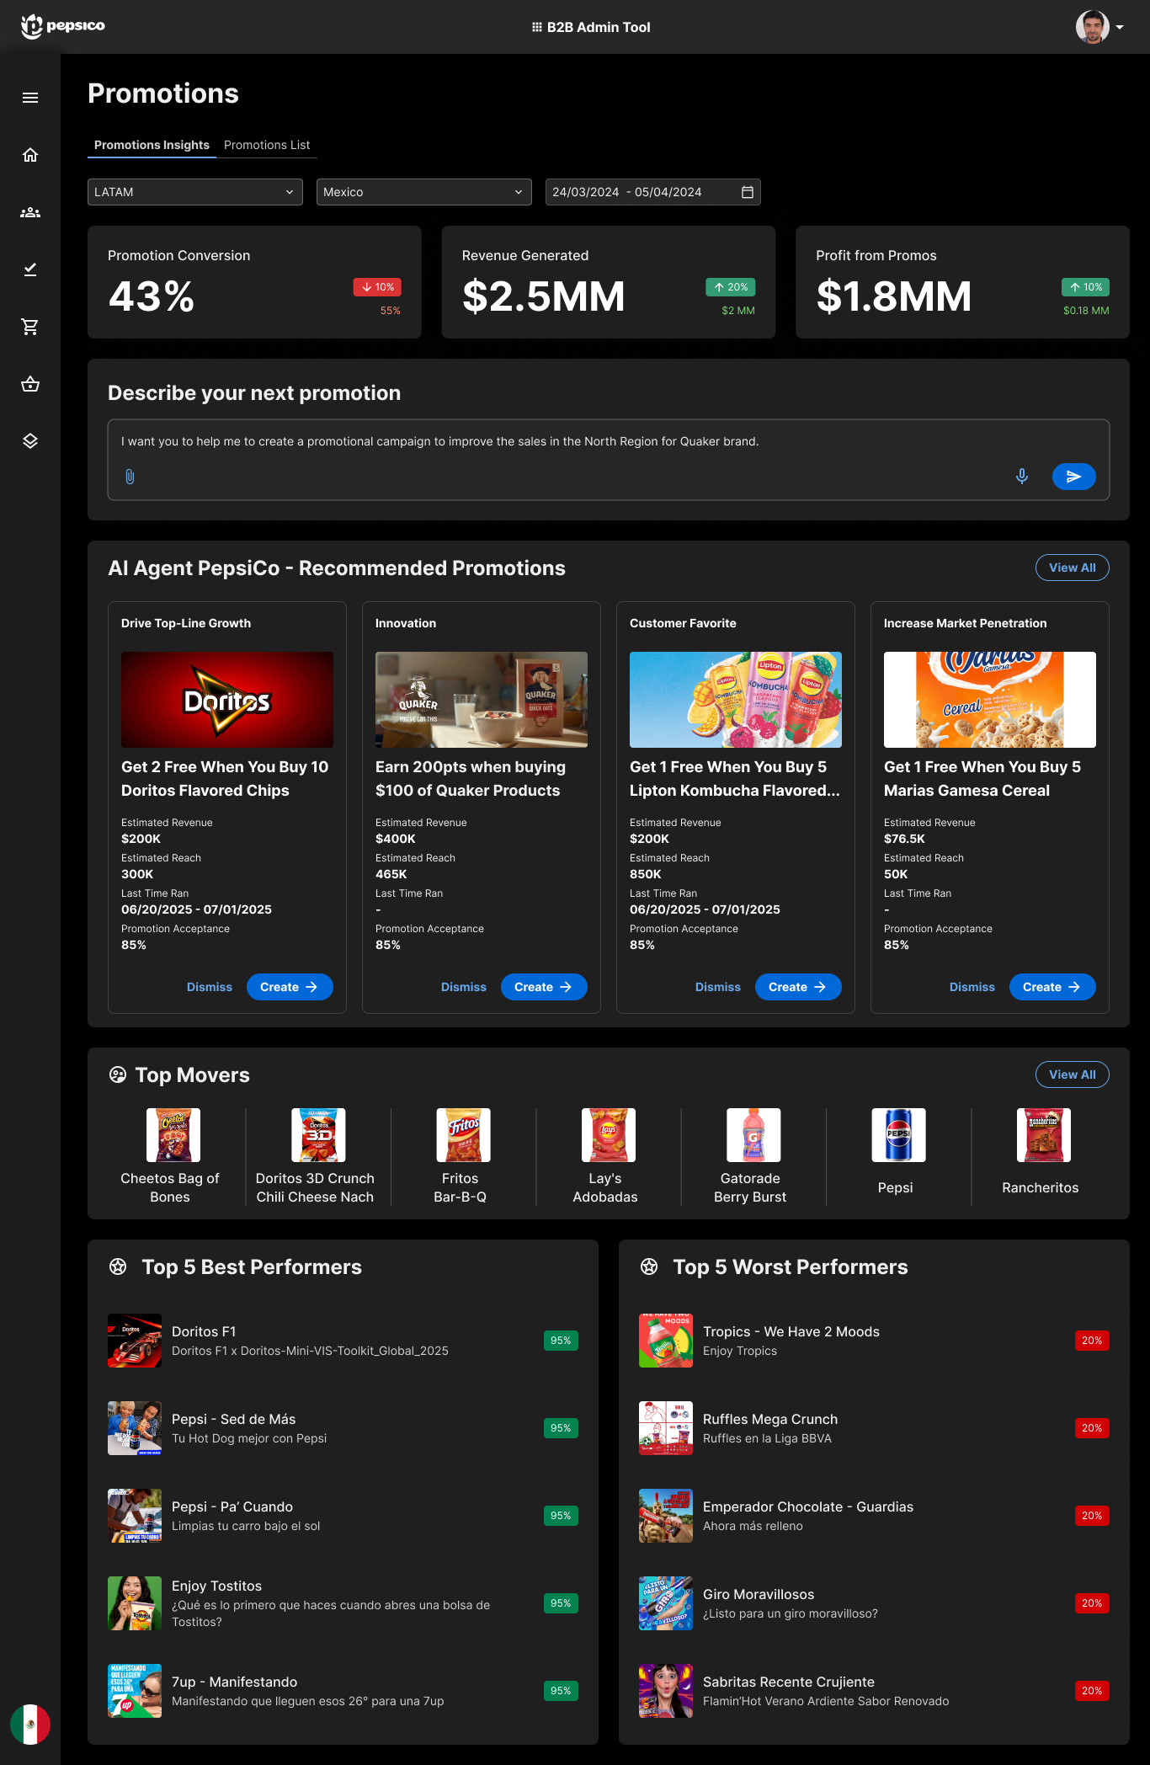View All Top Movers
This screenshot has height=1765, width=1150.
click(x=1073, y=1074)
